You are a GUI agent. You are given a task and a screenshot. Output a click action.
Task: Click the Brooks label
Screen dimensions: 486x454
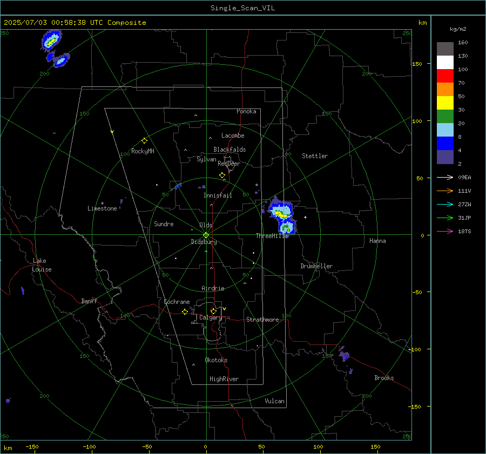[x=384, y=378]
